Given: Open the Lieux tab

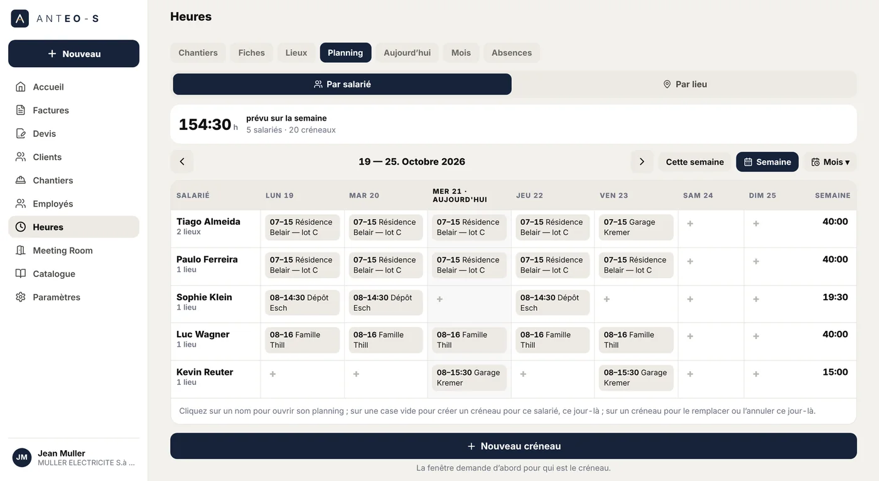Looking at the screenshot, I should [296, 53].
